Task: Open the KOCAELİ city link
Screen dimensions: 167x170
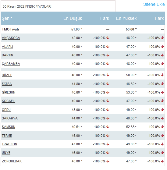Action: coord(9,101)
